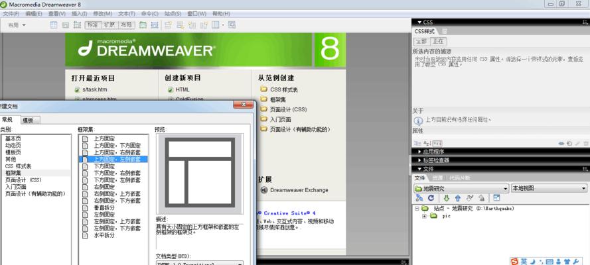Screen dimensions: 590x265
Task: Click the blue Put Files arrow icon
Action: pyautogui.click(x=457, y=198)
